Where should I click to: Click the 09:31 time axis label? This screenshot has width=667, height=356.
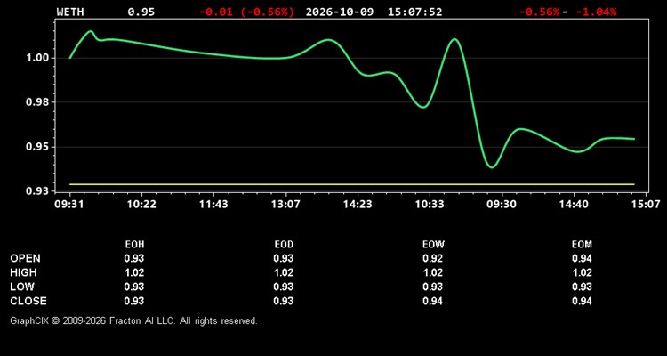[68, 205]
